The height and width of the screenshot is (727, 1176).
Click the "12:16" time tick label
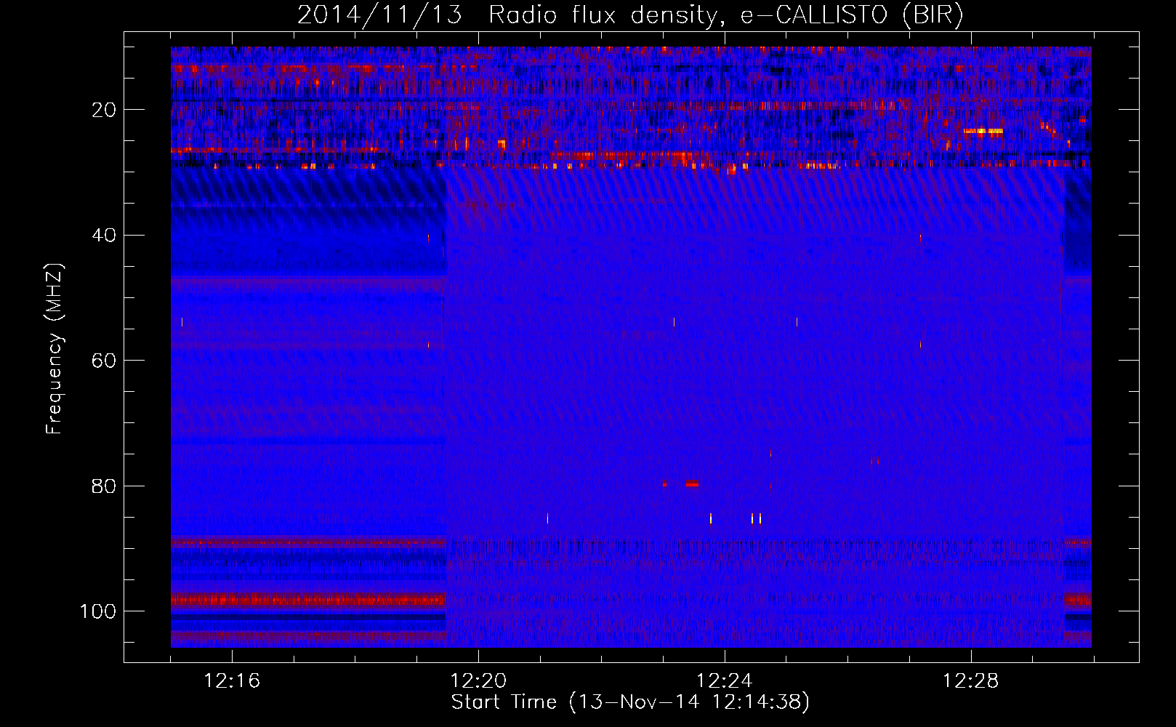[232, 681]
